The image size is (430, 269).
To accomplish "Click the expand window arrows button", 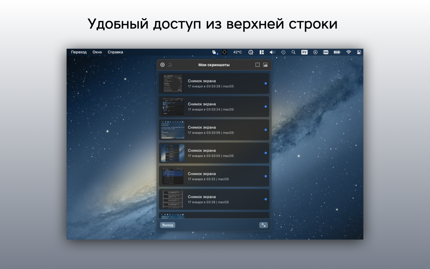I will tap(263, 225).
